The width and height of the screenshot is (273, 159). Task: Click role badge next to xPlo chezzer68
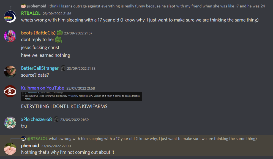pyautogui.click(x=56, y=119)
